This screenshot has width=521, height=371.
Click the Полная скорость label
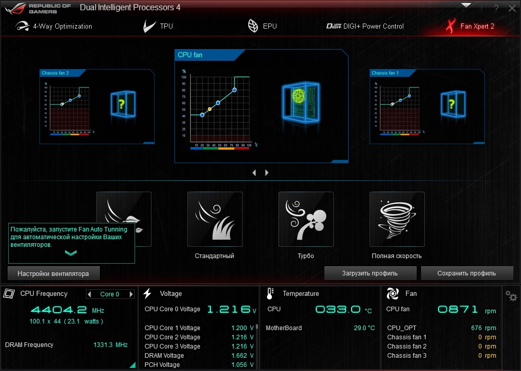click(x=397, y=256)
